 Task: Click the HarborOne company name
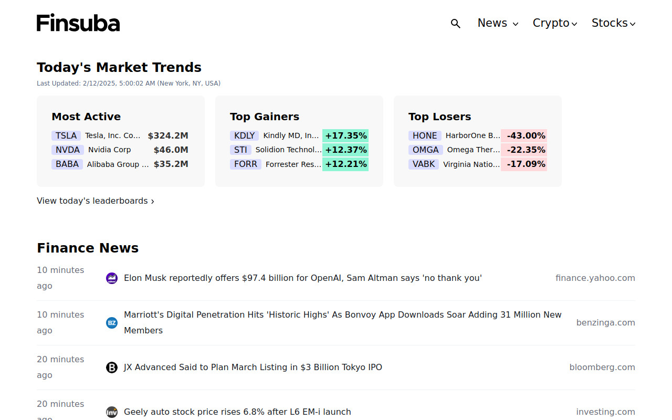[x=473, y=135]
